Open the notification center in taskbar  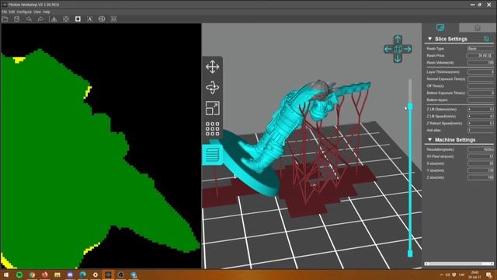point(489,275)
